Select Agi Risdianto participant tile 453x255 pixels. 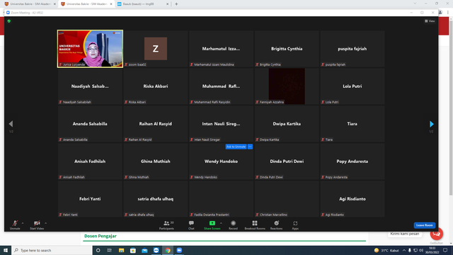[x=352, y=199]
